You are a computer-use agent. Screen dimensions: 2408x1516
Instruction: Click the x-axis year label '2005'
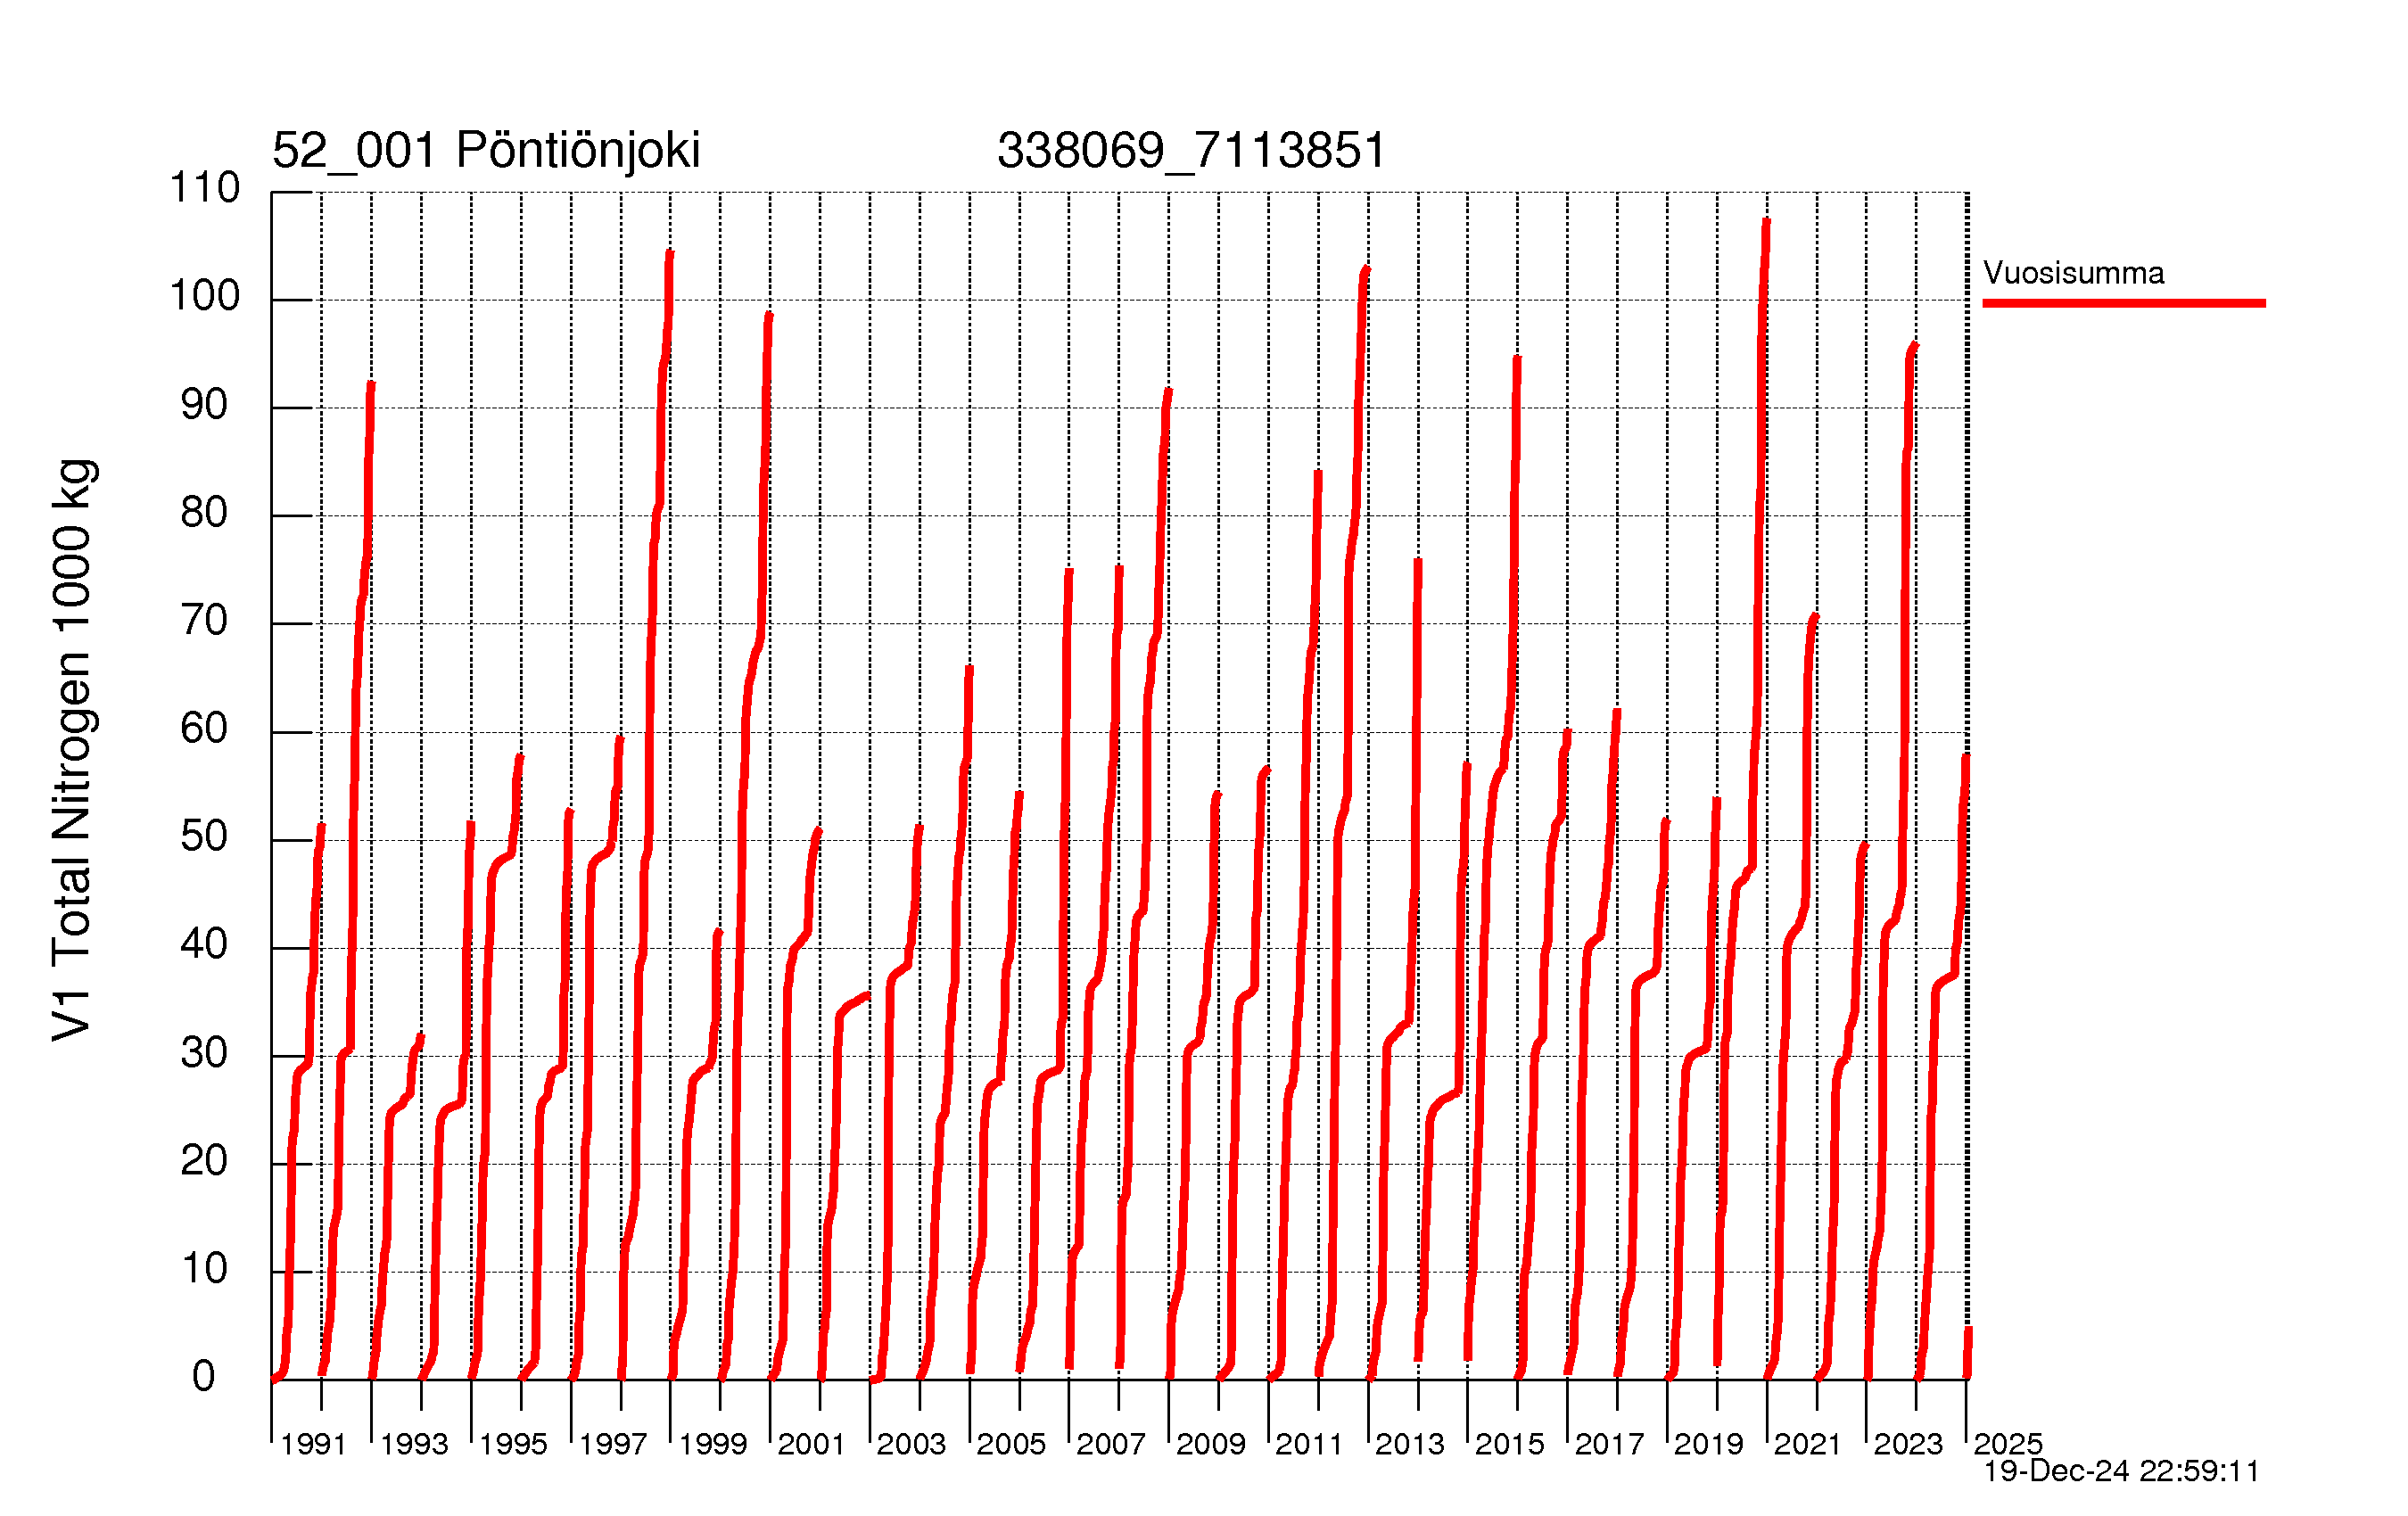pyautogui.click(x=1011, y=1444)
